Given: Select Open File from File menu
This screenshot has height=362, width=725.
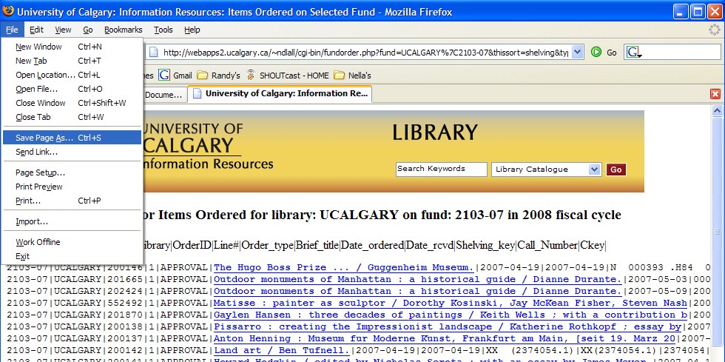Looking at the screenshot, I should (x=72, y=89).
